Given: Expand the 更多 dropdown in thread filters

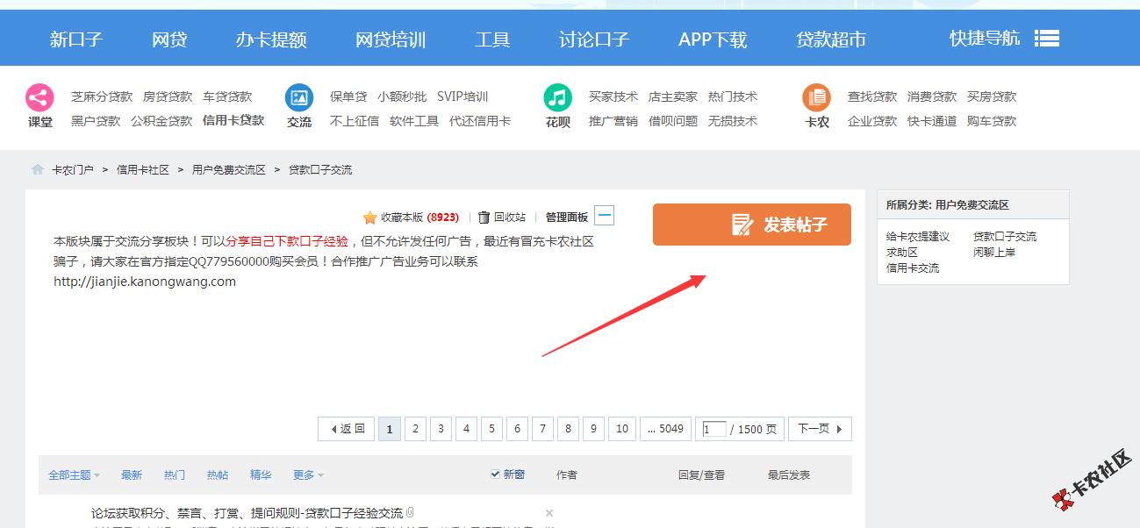Looking at the screenshot, I should tap(308, 475).
